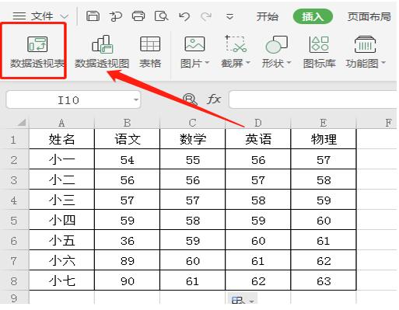This screenshot has width=399, height=310.
Task: Expand quick access toolbar customize arrow
Action: [229, 17]
